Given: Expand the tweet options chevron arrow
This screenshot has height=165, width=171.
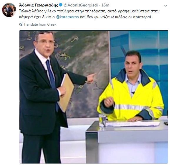Looking at the screenshot, I should coord(165,6).
